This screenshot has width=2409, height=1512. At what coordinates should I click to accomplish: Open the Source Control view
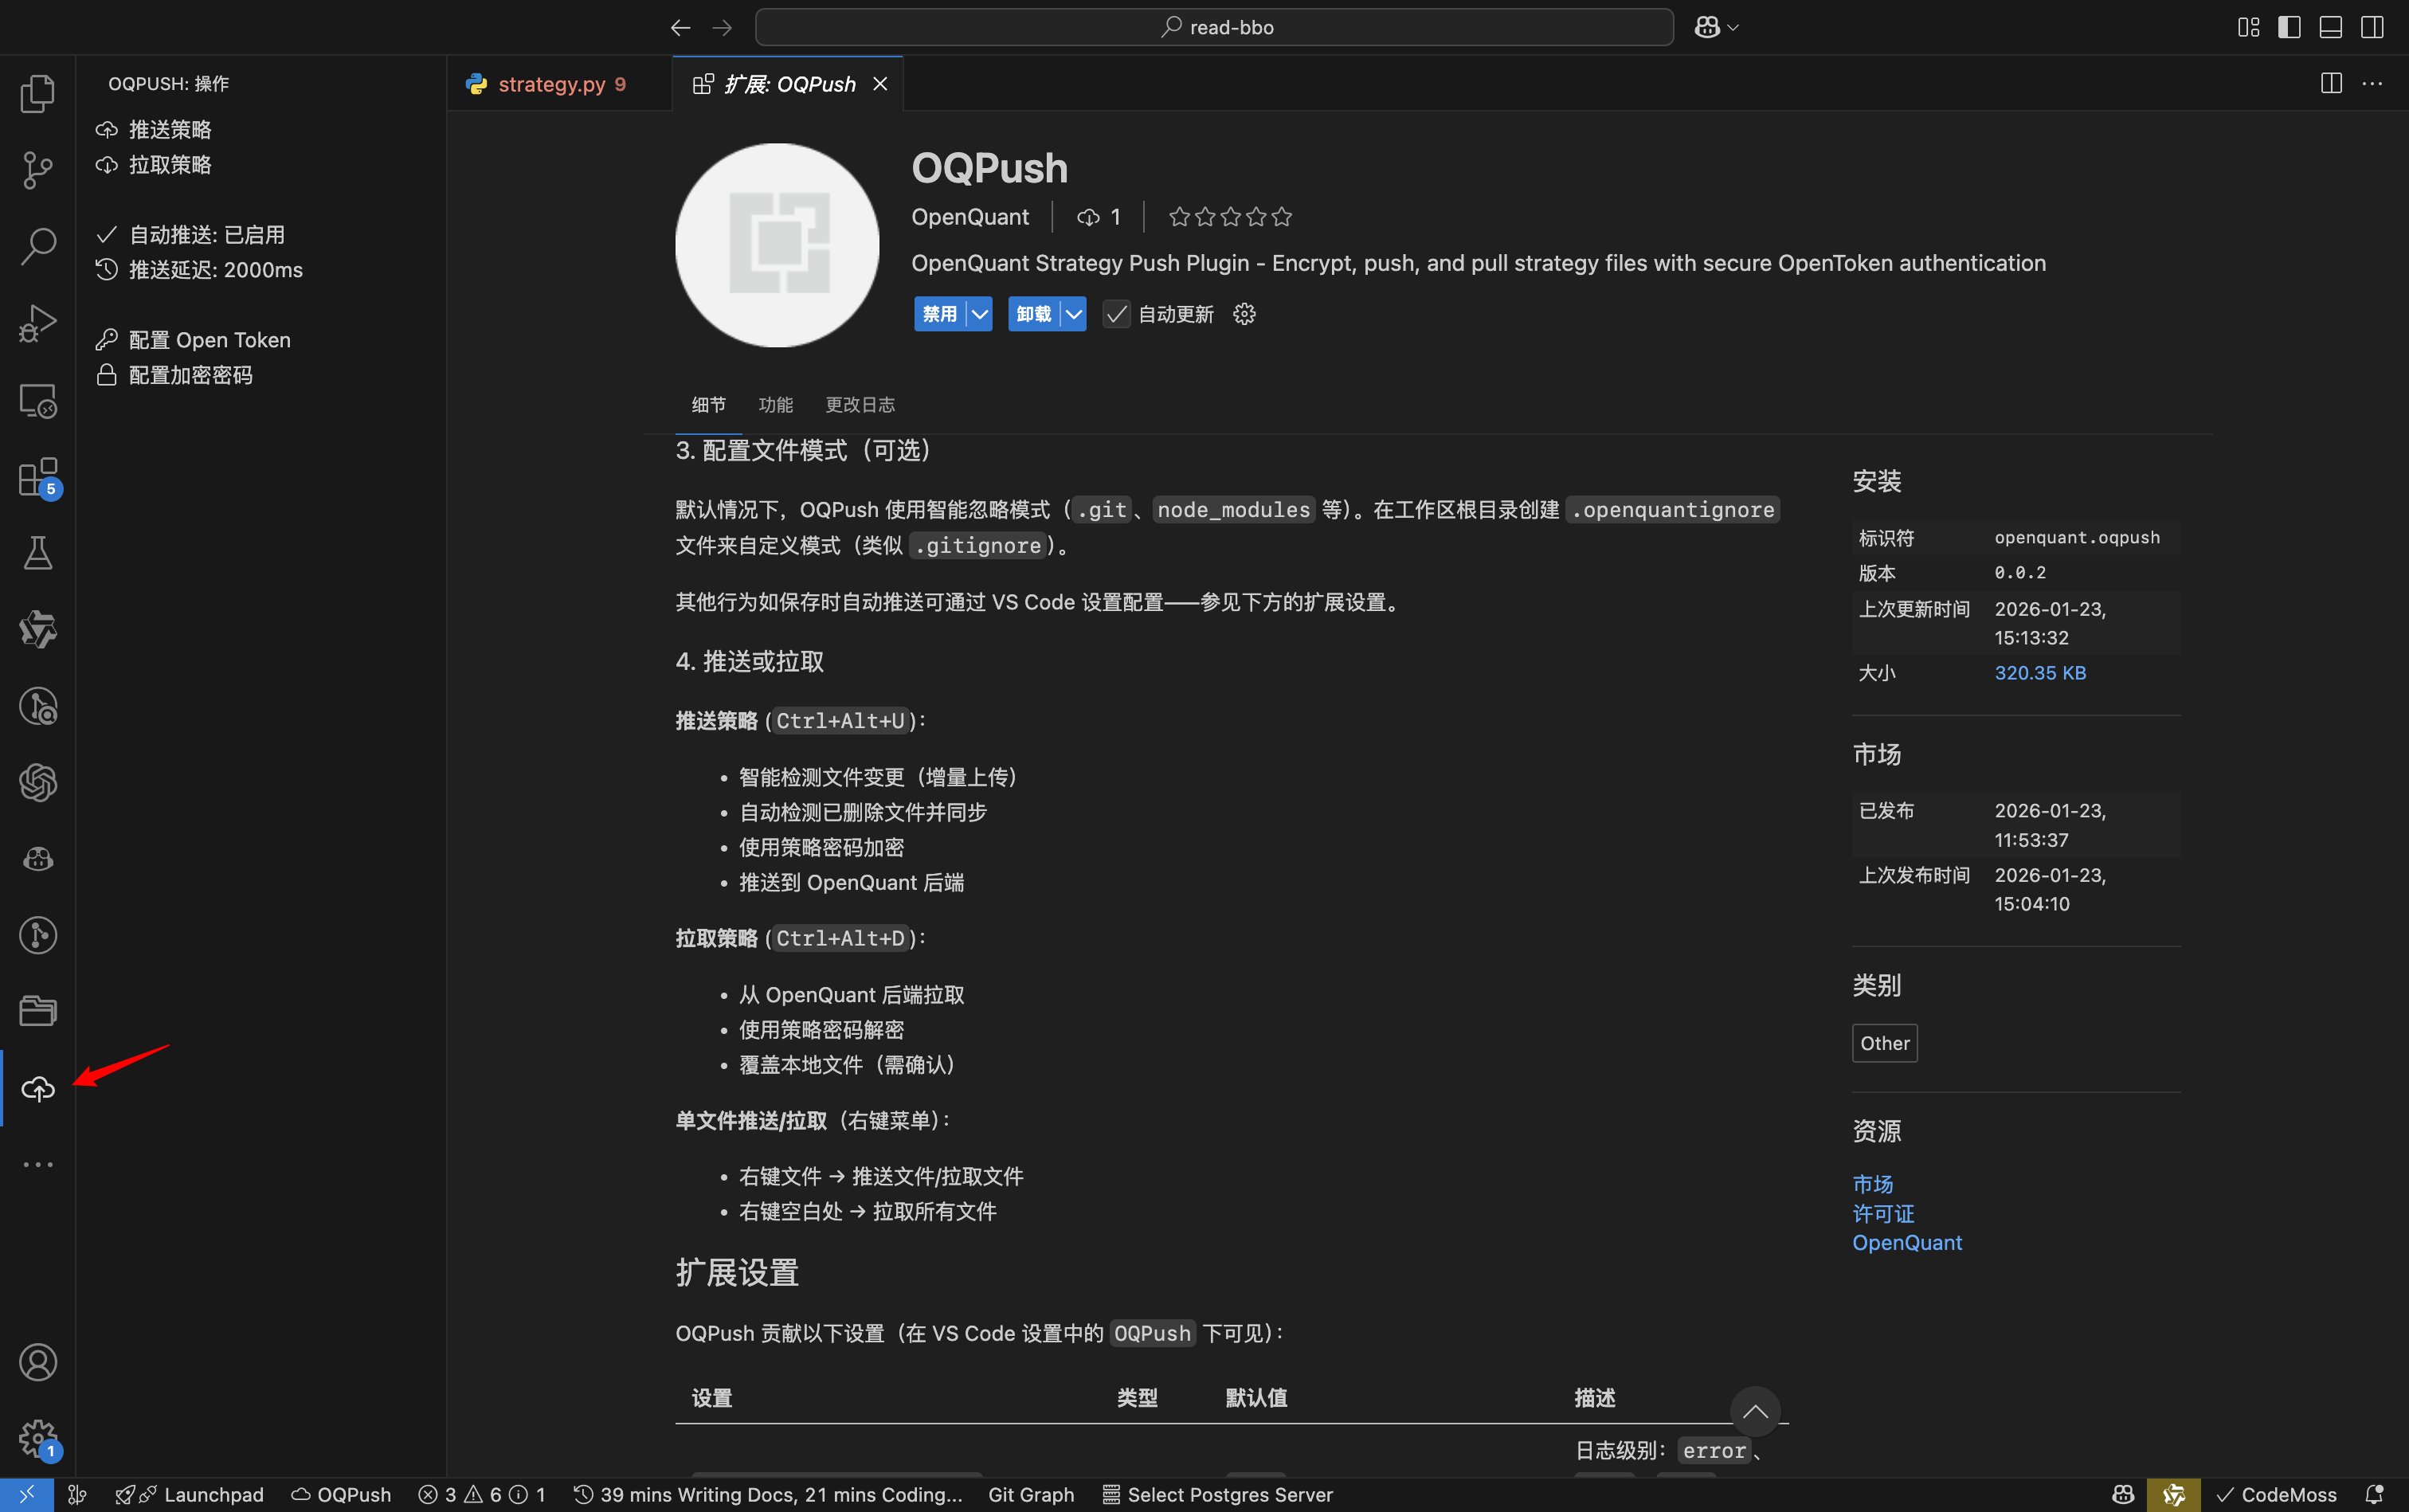pyautogui.click(x=38, y=170)
